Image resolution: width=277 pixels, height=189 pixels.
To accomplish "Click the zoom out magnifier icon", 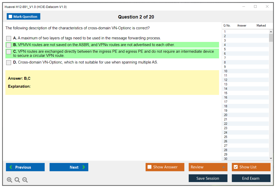I will pos(25,180).
